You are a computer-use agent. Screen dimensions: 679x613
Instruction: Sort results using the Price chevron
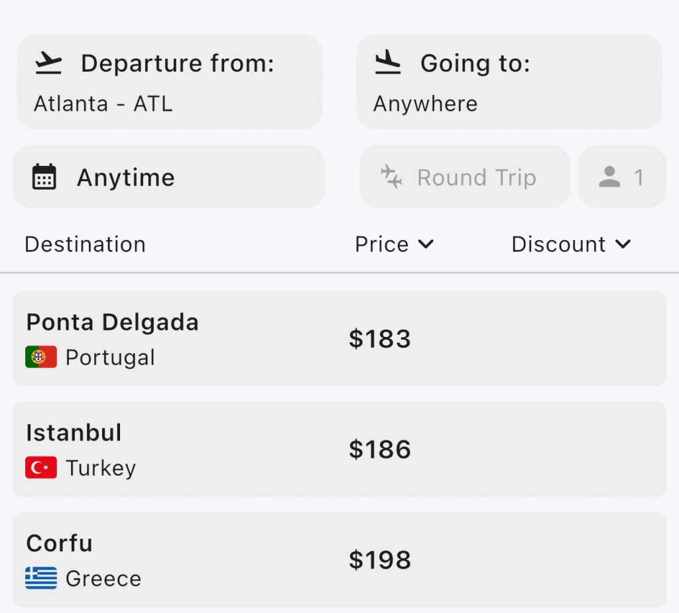[x=426, y=244]
